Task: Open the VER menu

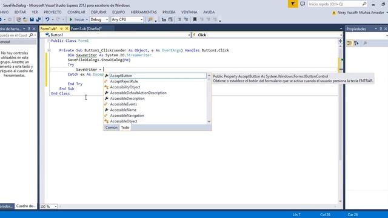Action: 35,12
